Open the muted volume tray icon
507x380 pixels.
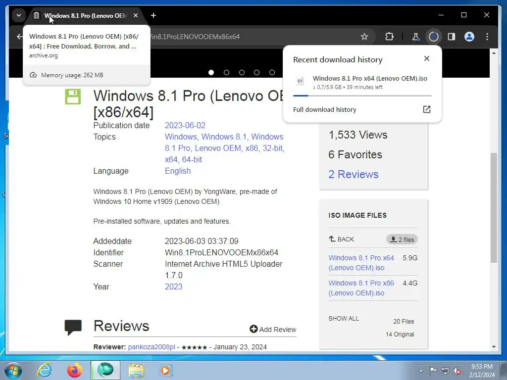pyautogui.click(x=457, y=371)
